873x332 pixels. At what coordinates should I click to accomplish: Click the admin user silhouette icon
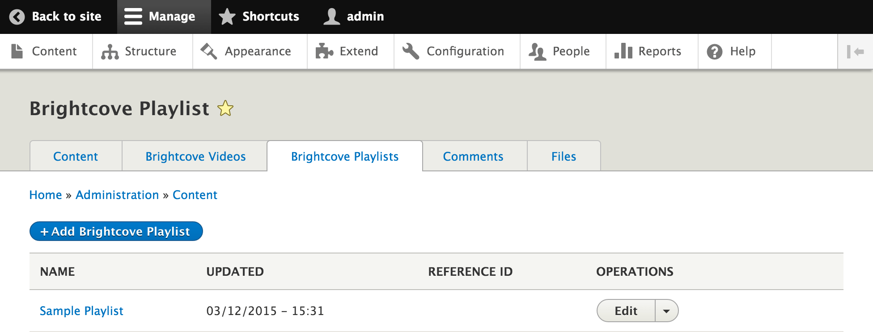tap(332, 17)
